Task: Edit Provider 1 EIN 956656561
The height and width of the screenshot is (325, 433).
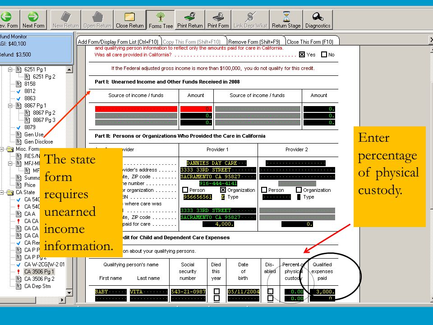Action: pyautogui.click(x=198, y=197)
